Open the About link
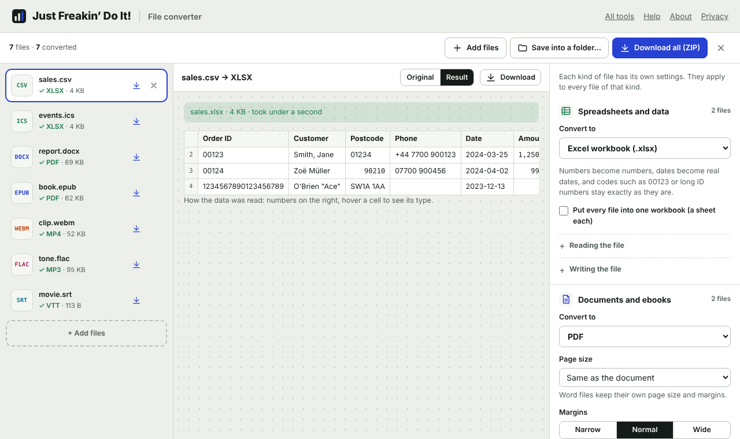Screen dimensions: 740x439 681,16
